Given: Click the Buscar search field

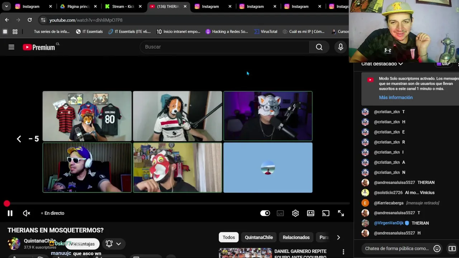Looking at the screenshot, I should click(x=224, y=47).
